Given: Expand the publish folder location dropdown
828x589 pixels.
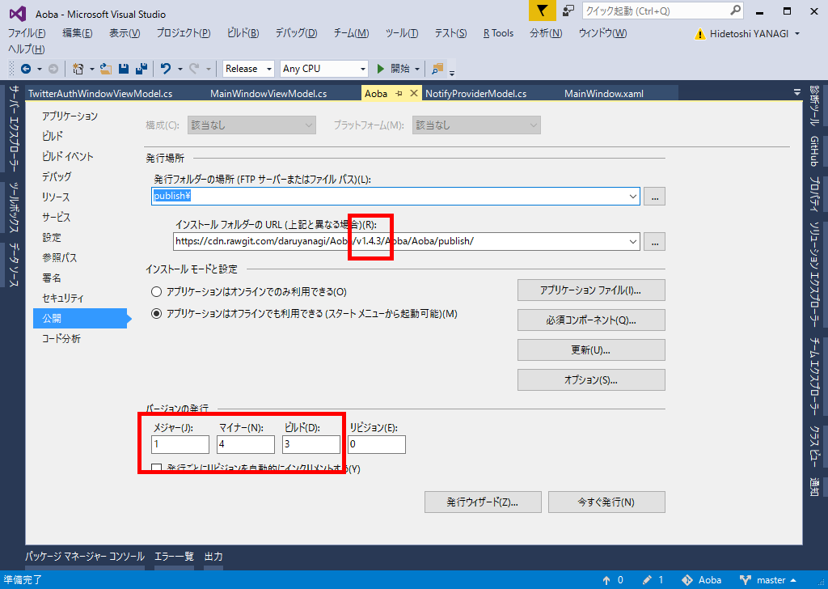Looking at the screenshot, I should (632, 197).
